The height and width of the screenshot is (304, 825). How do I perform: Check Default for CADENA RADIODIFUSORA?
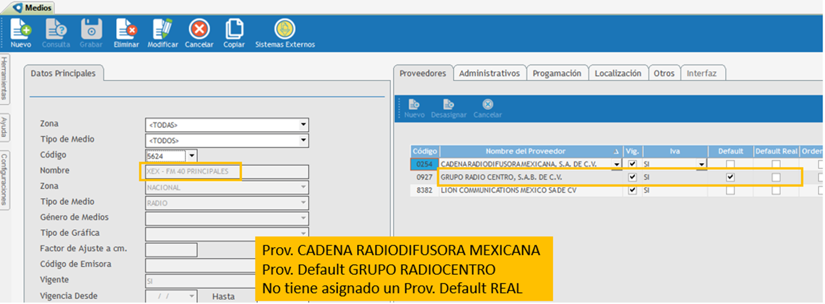[x=730, y=164]
